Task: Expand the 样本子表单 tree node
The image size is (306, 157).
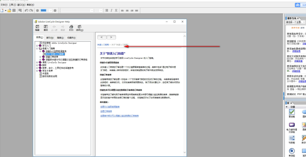Action: click(37, 71)
